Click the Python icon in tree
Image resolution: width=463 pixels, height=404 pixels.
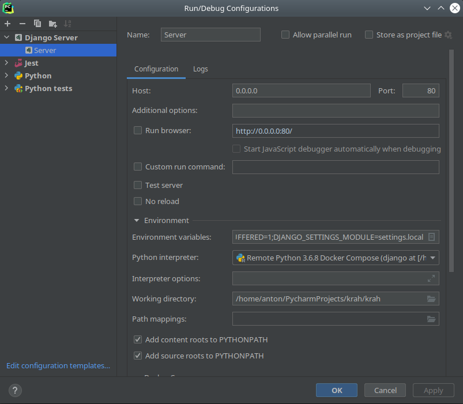(18, 76)
